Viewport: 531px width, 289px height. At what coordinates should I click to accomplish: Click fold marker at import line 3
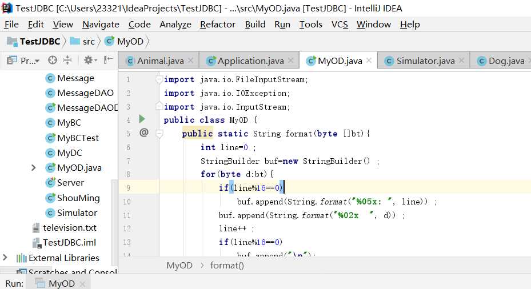coord(158,107)
